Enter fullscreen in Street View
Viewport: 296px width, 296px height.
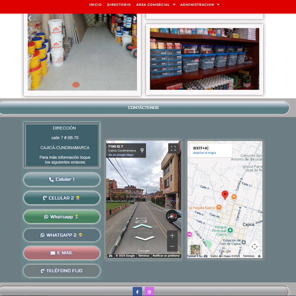tap(173, 148)
